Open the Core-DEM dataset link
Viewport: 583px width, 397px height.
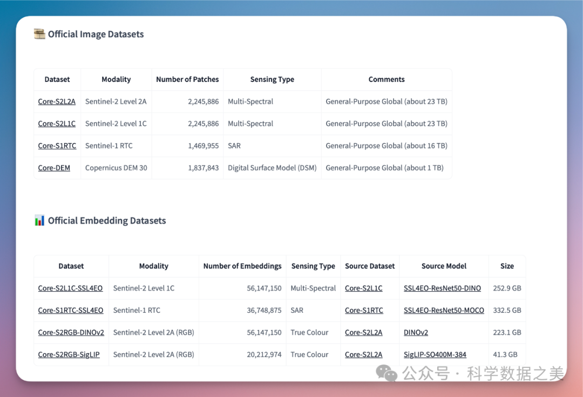pos(54,168)
